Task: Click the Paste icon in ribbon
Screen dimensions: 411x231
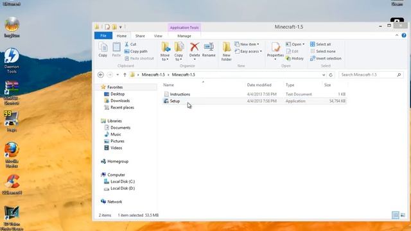Action: (x=116, y=50)
